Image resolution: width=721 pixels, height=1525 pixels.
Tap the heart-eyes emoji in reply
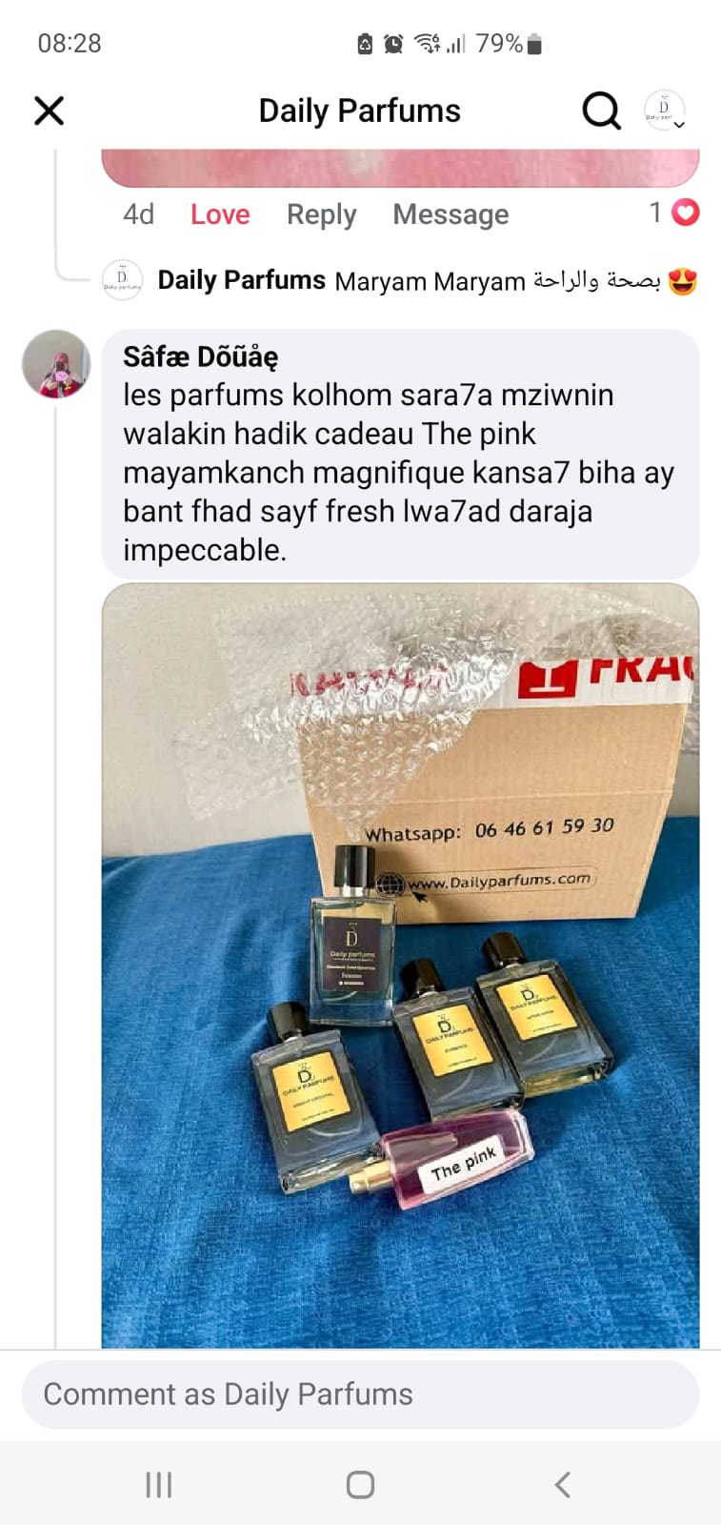coord(683,281)
